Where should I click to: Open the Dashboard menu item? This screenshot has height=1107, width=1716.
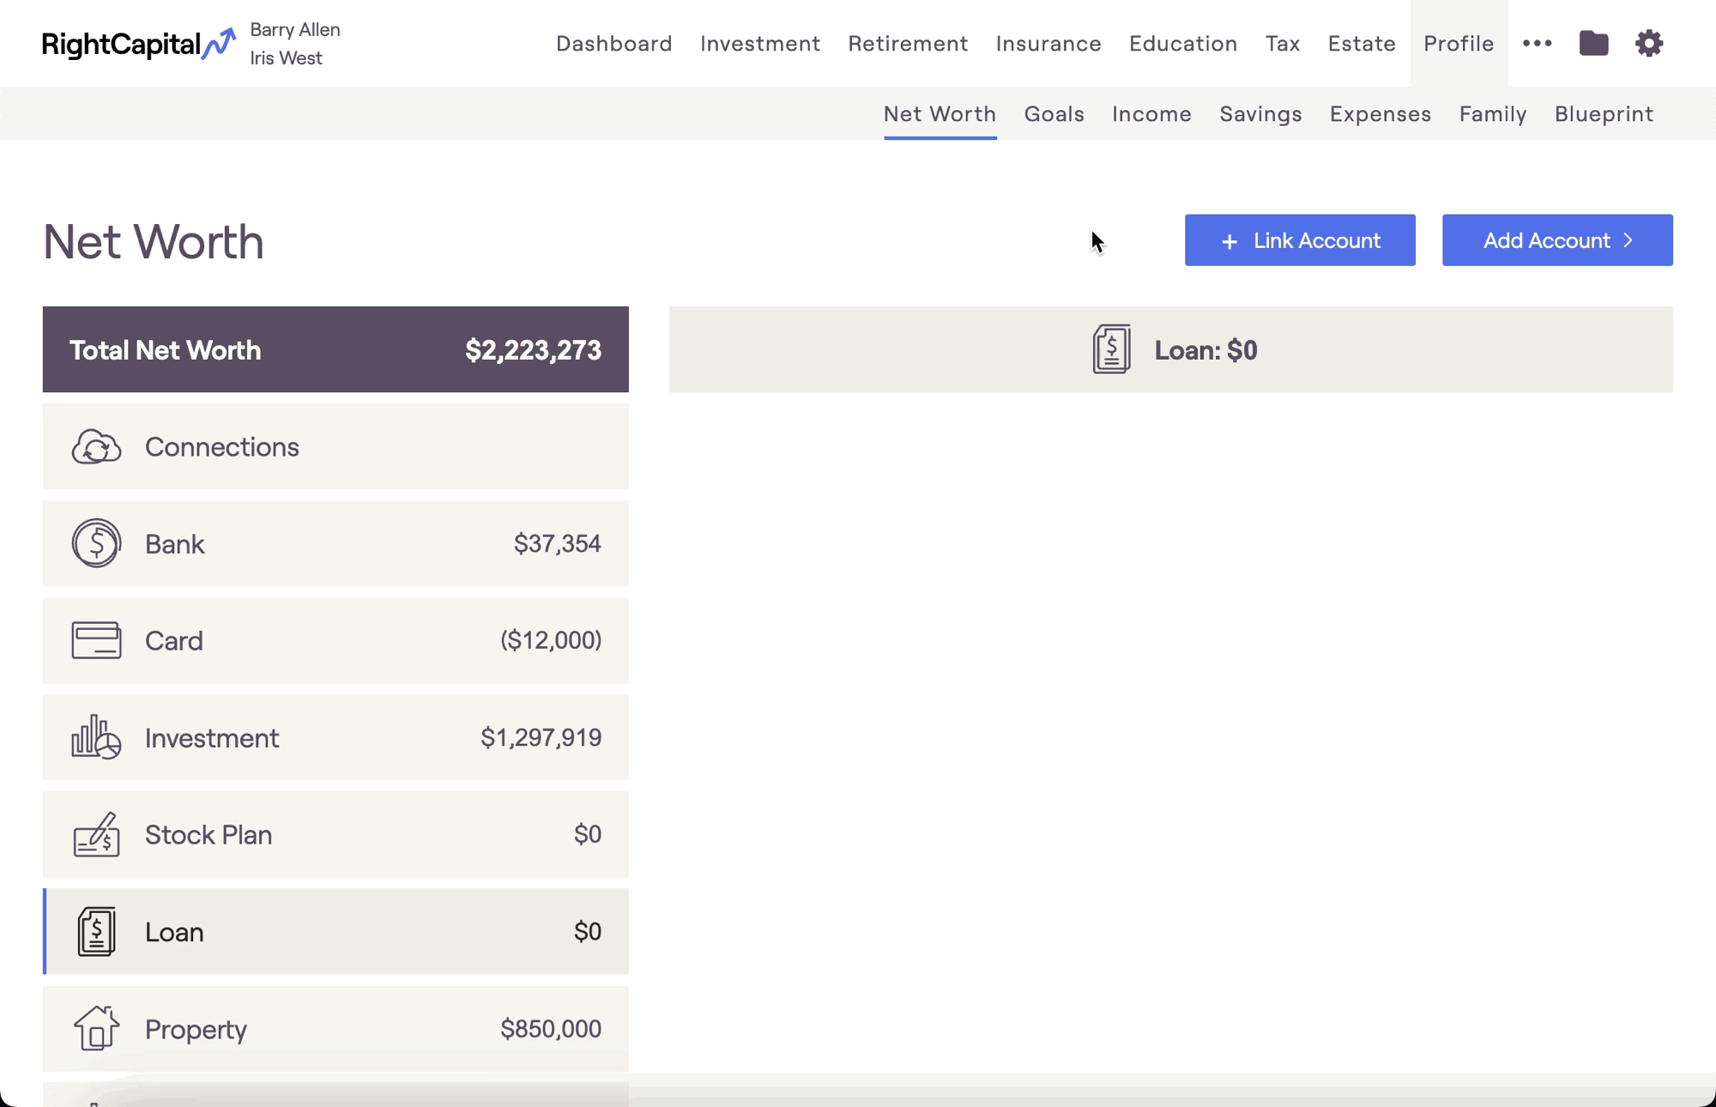(x=614, y=43)
